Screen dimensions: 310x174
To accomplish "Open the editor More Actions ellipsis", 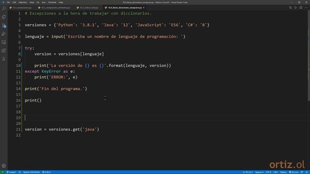I will click(x=306, y=8).
